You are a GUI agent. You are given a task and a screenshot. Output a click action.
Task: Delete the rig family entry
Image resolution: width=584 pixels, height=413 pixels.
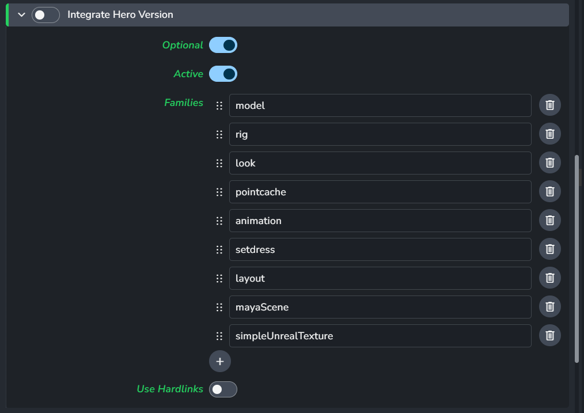coord(549,134)
